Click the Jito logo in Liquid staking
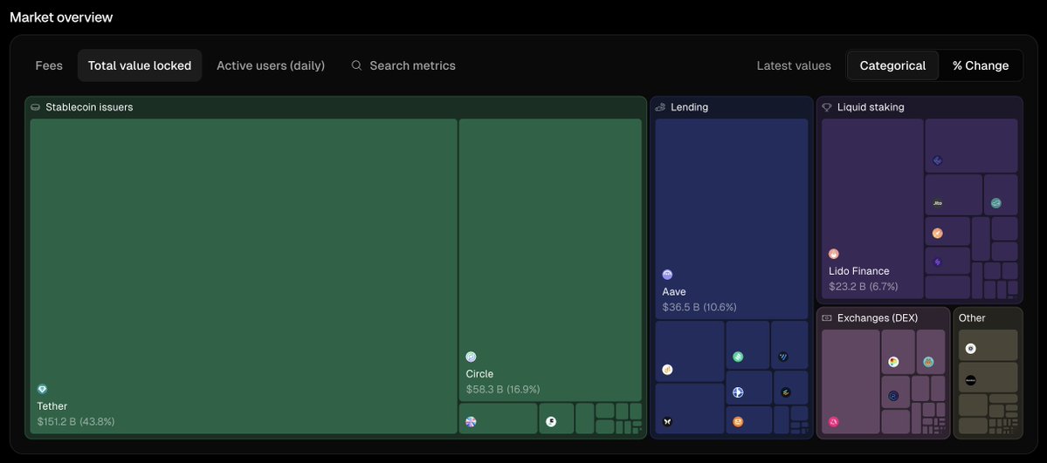The image size is (1047, 463). [938, 203]
